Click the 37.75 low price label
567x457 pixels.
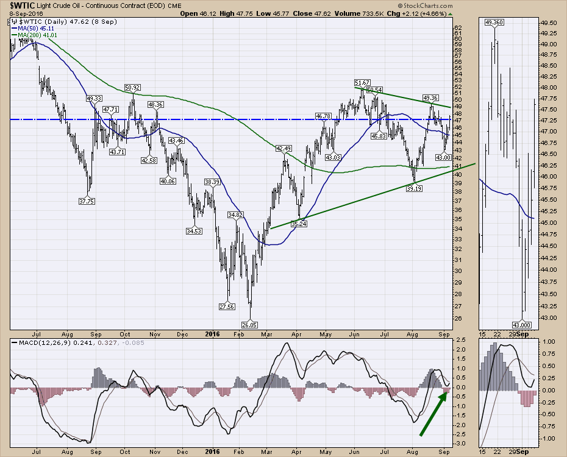coord(87,201)
